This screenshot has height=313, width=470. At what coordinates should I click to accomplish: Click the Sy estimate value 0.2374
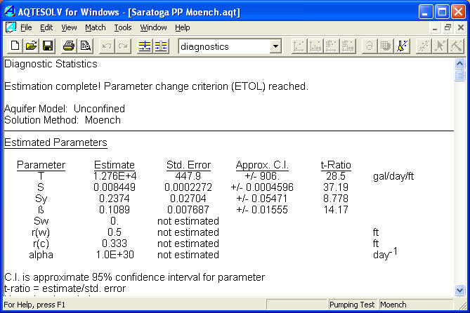tap(115, 199)
